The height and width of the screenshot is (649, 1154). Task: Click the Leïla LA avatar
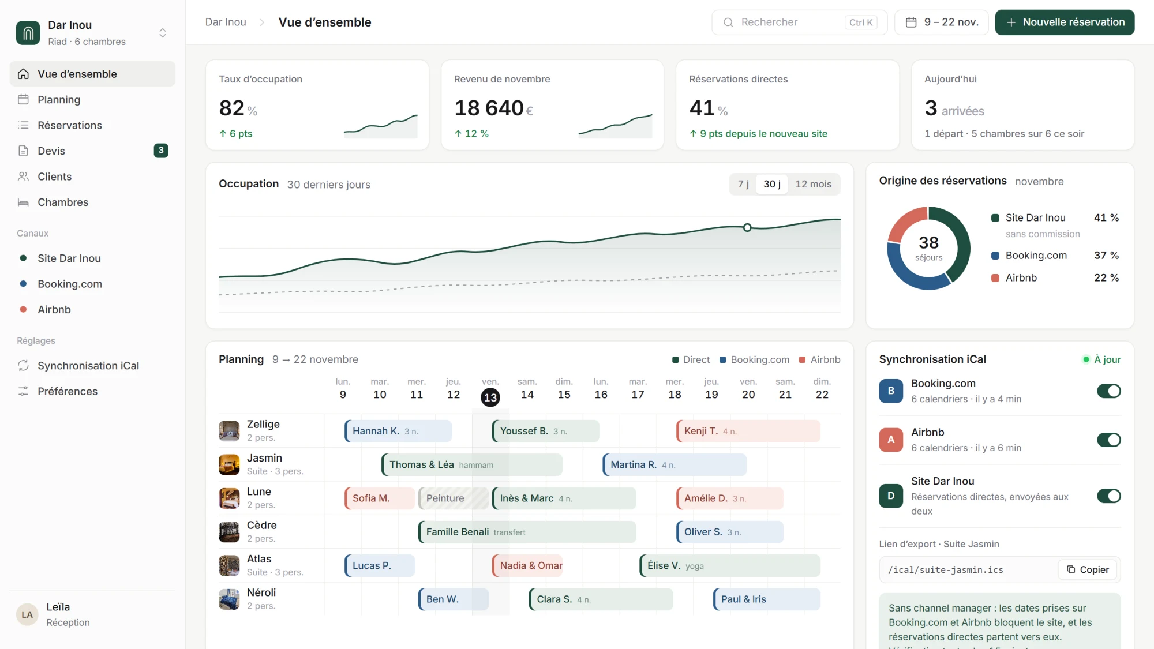coord(27,614)
